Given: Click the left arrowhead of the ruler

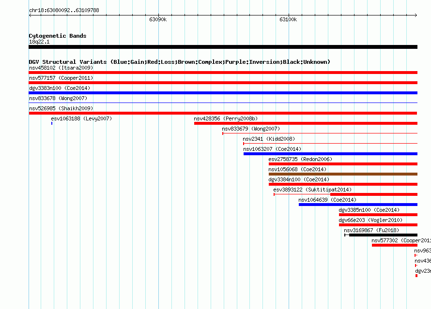Looking at the screenshot, I should [30, 15].
